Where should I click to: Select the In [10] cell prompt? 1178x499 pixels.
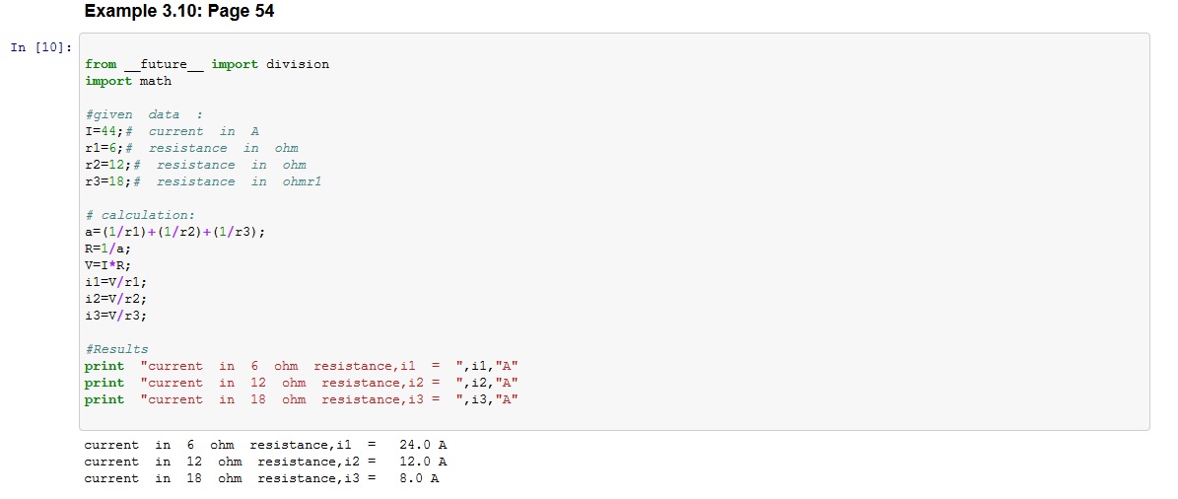(x=39, y=47)
